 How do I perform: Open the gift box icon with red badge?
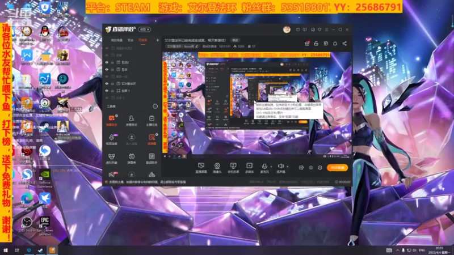(307, 44)
